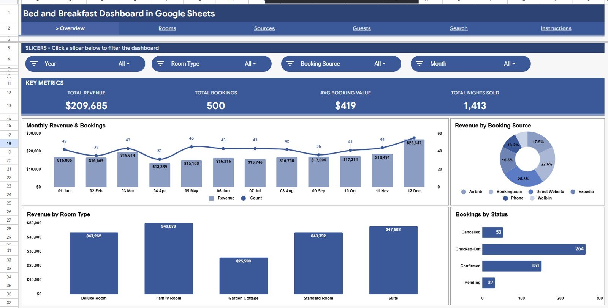Select row header 1
The width and height of the screenshot is (608, 308).
tap(9, 13)
